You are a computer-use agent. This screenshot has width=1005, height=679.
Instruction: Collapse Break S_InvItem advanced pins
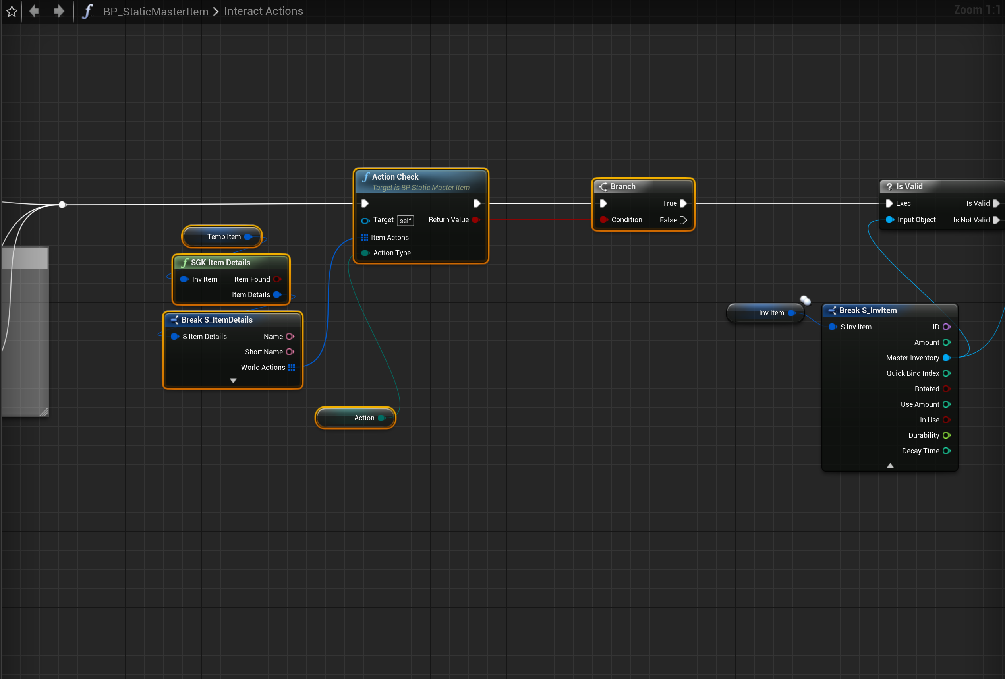(x=890, y=466)
